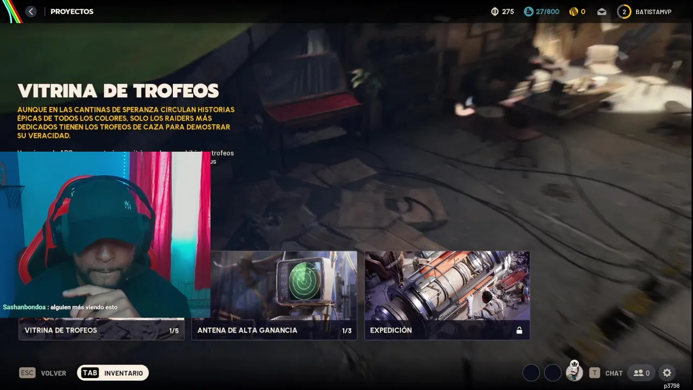
Task: Go back using the top-left arrow
Action: coord(31,11)
